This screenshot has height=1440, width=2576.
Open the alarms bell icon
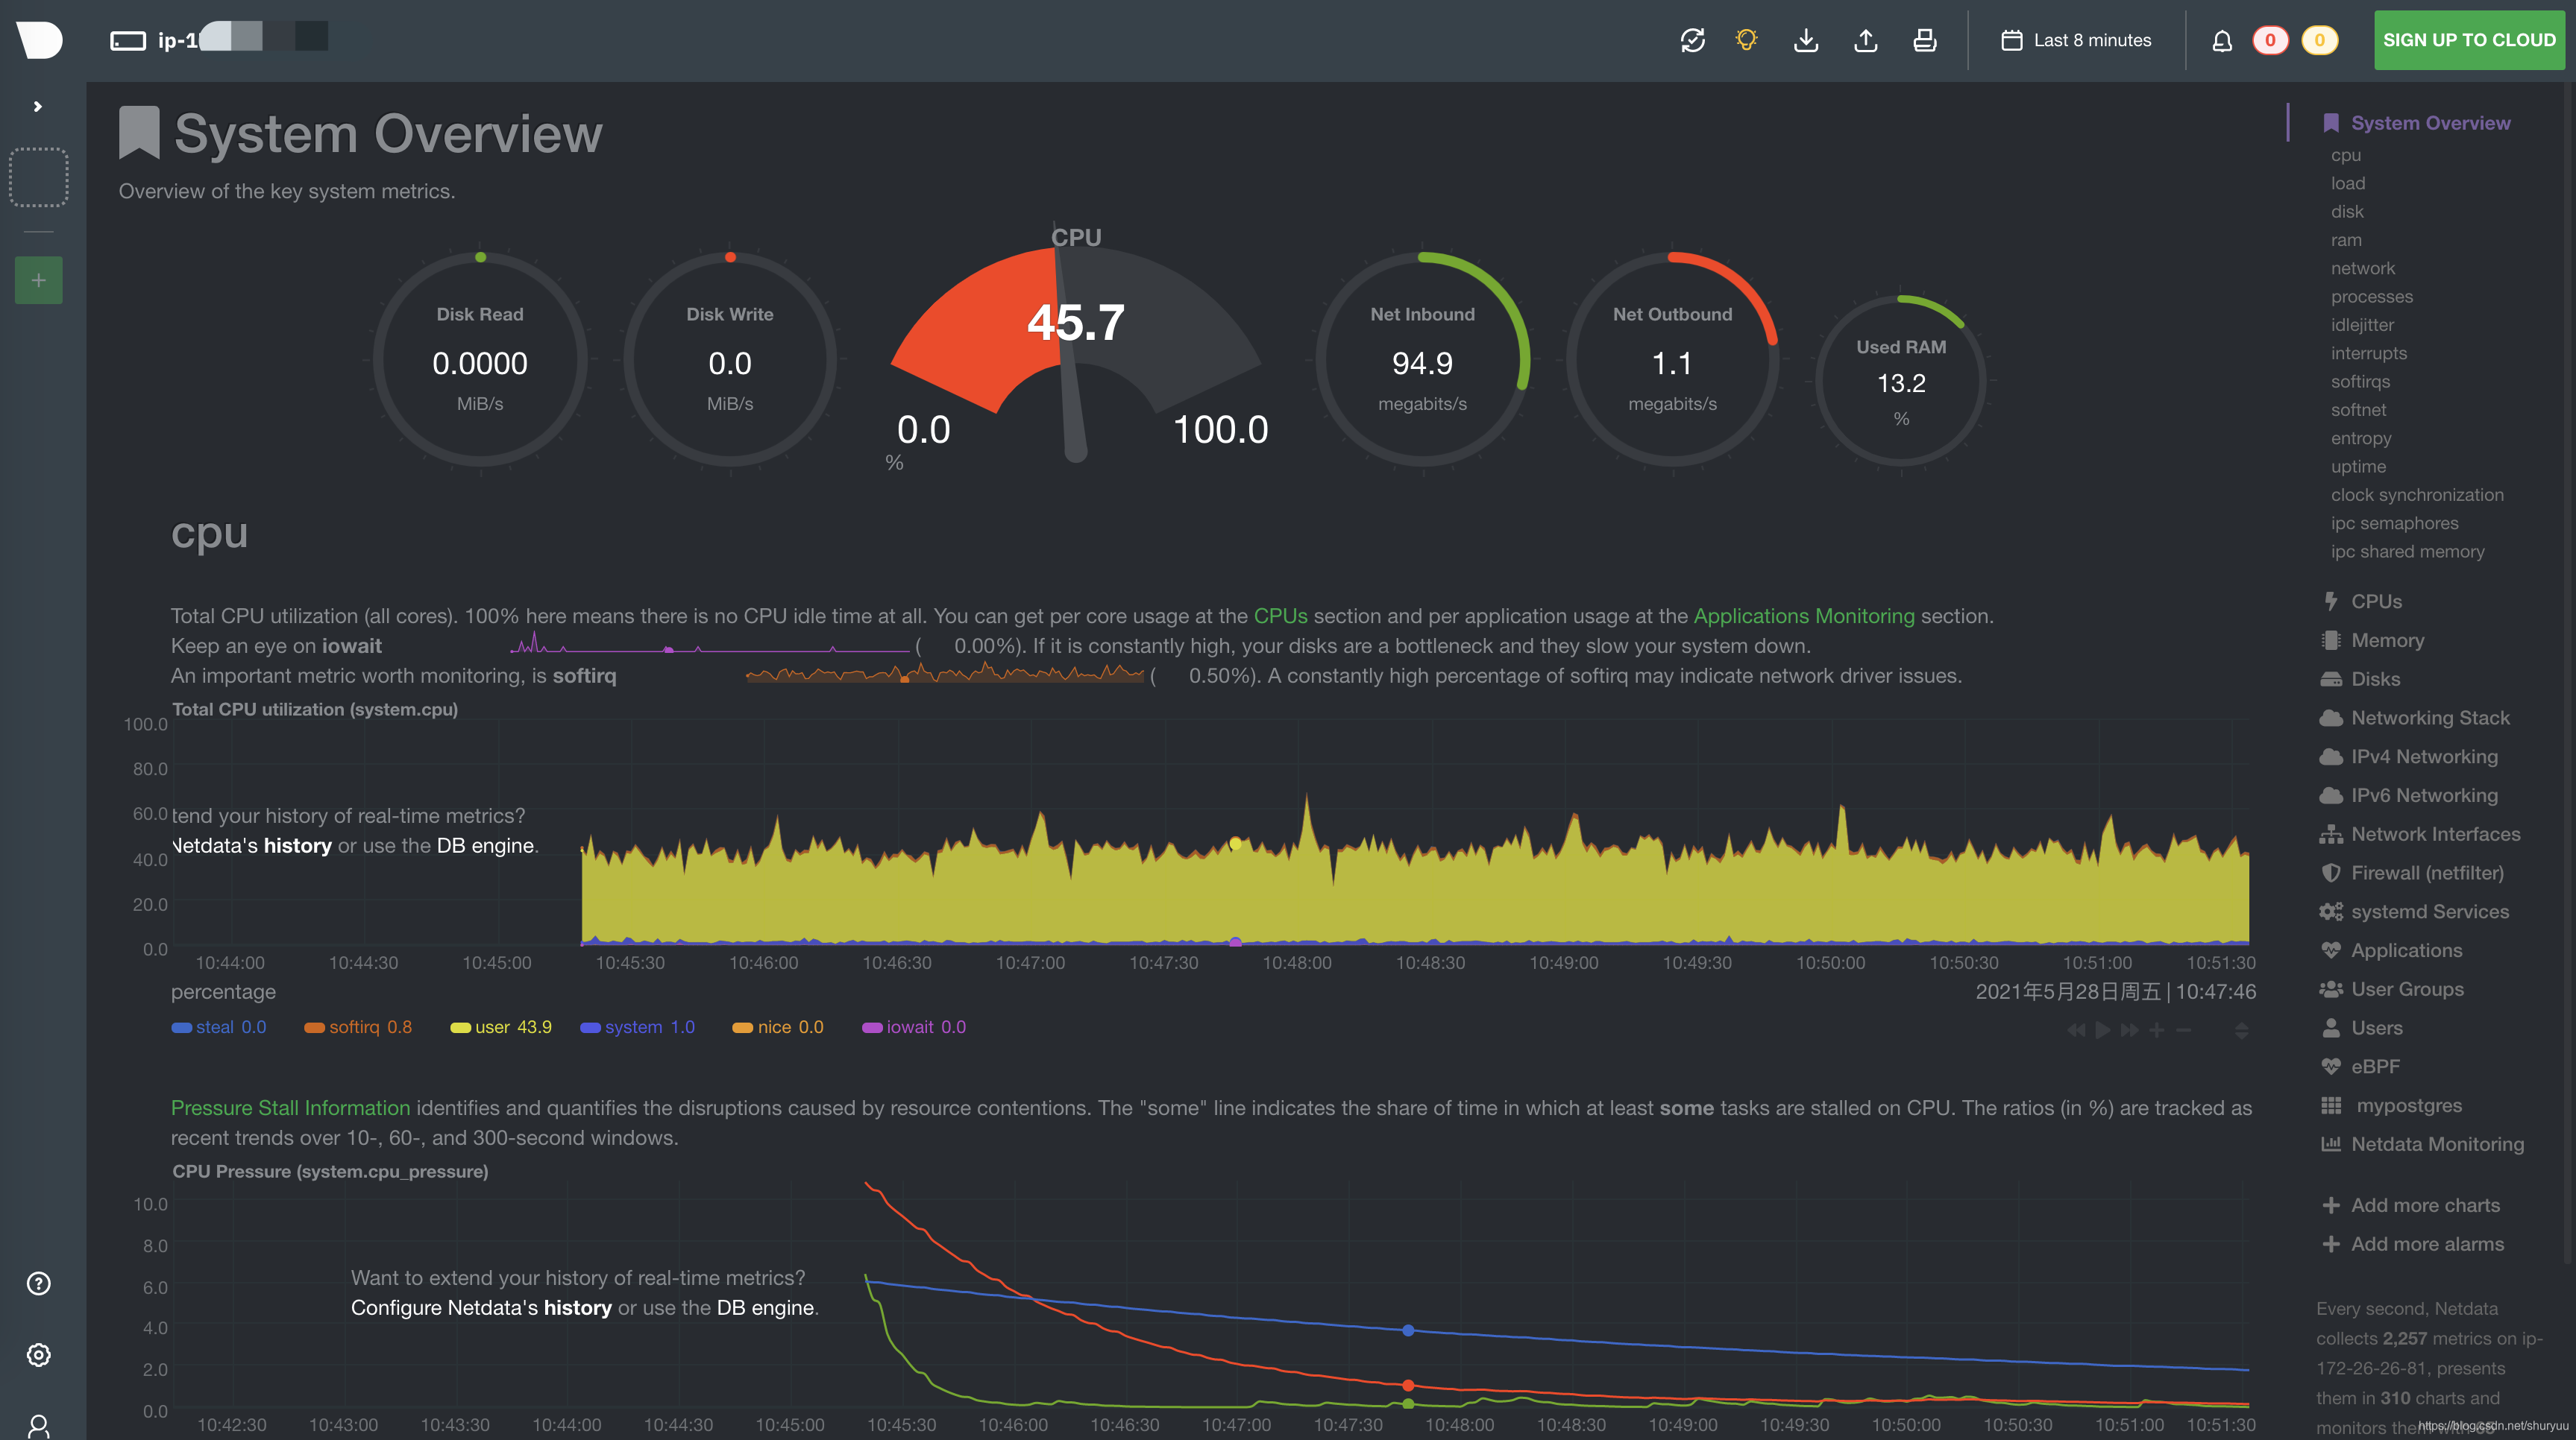tap(2221, 41)
